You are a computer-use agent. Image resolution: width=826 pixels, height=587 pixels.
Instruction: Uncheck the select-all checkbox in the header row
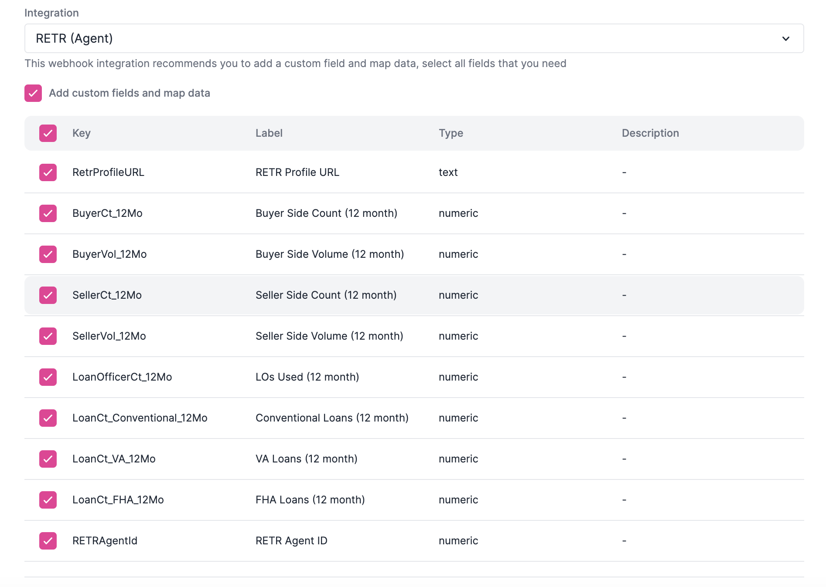click(48, 133)
